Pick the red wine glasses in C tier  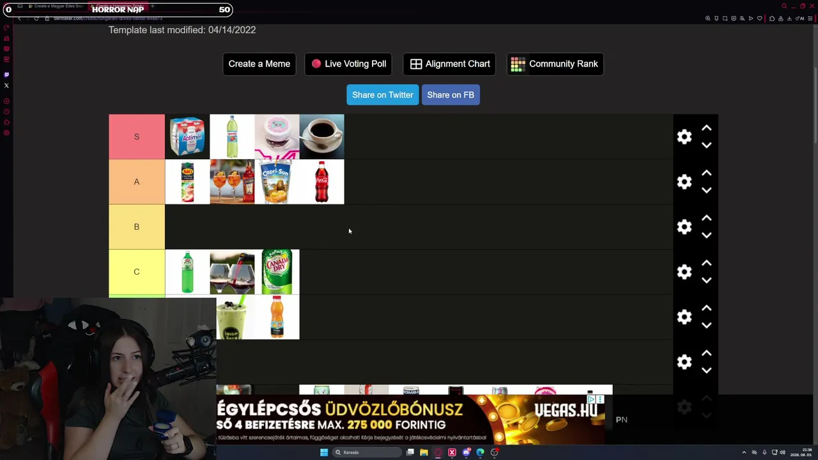point(232,272)
